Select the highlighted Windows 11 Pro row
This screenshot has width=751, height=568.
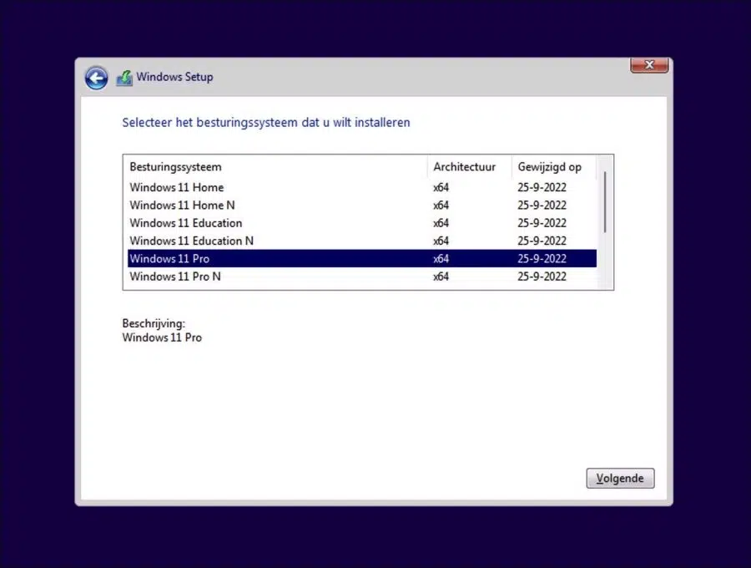[x=362, y=258]
